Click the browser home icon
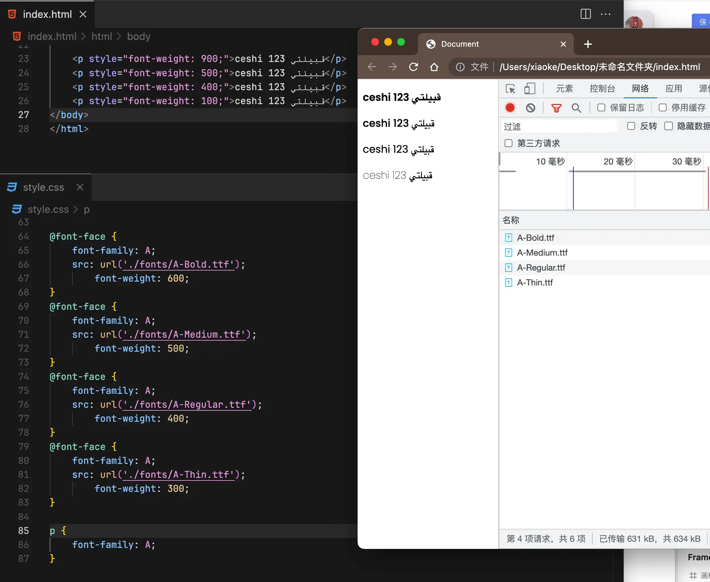 click(x=434, y=67)
